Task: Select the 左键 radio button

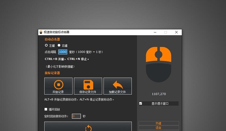Action: pos(46,45)
